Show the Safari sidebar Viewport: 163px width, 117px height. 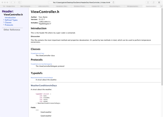click(20, 2)
